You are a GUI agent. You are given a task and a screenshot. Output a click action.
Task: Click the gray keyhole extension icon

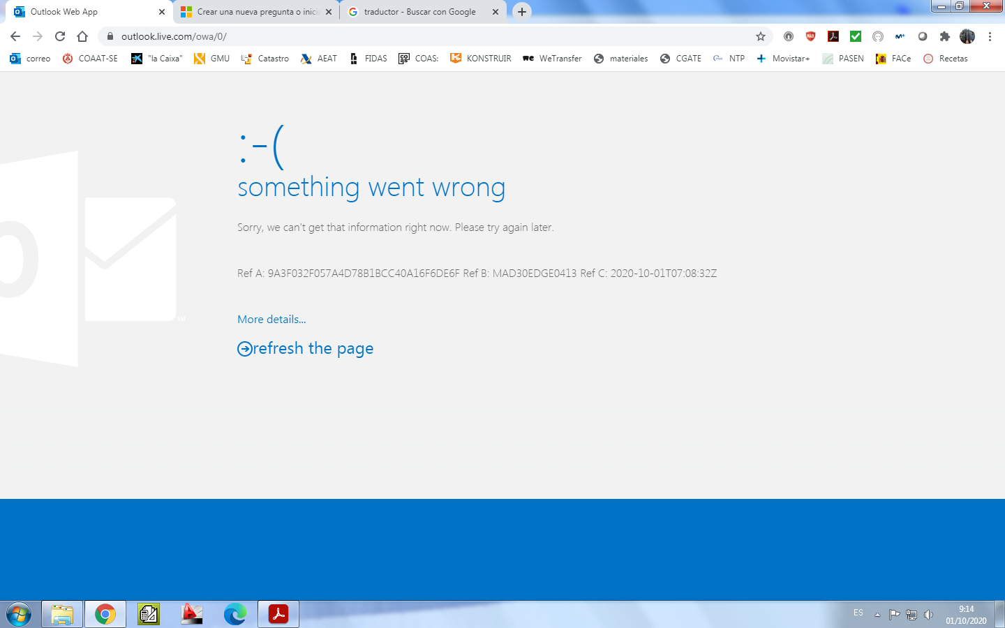pos(788,36)
